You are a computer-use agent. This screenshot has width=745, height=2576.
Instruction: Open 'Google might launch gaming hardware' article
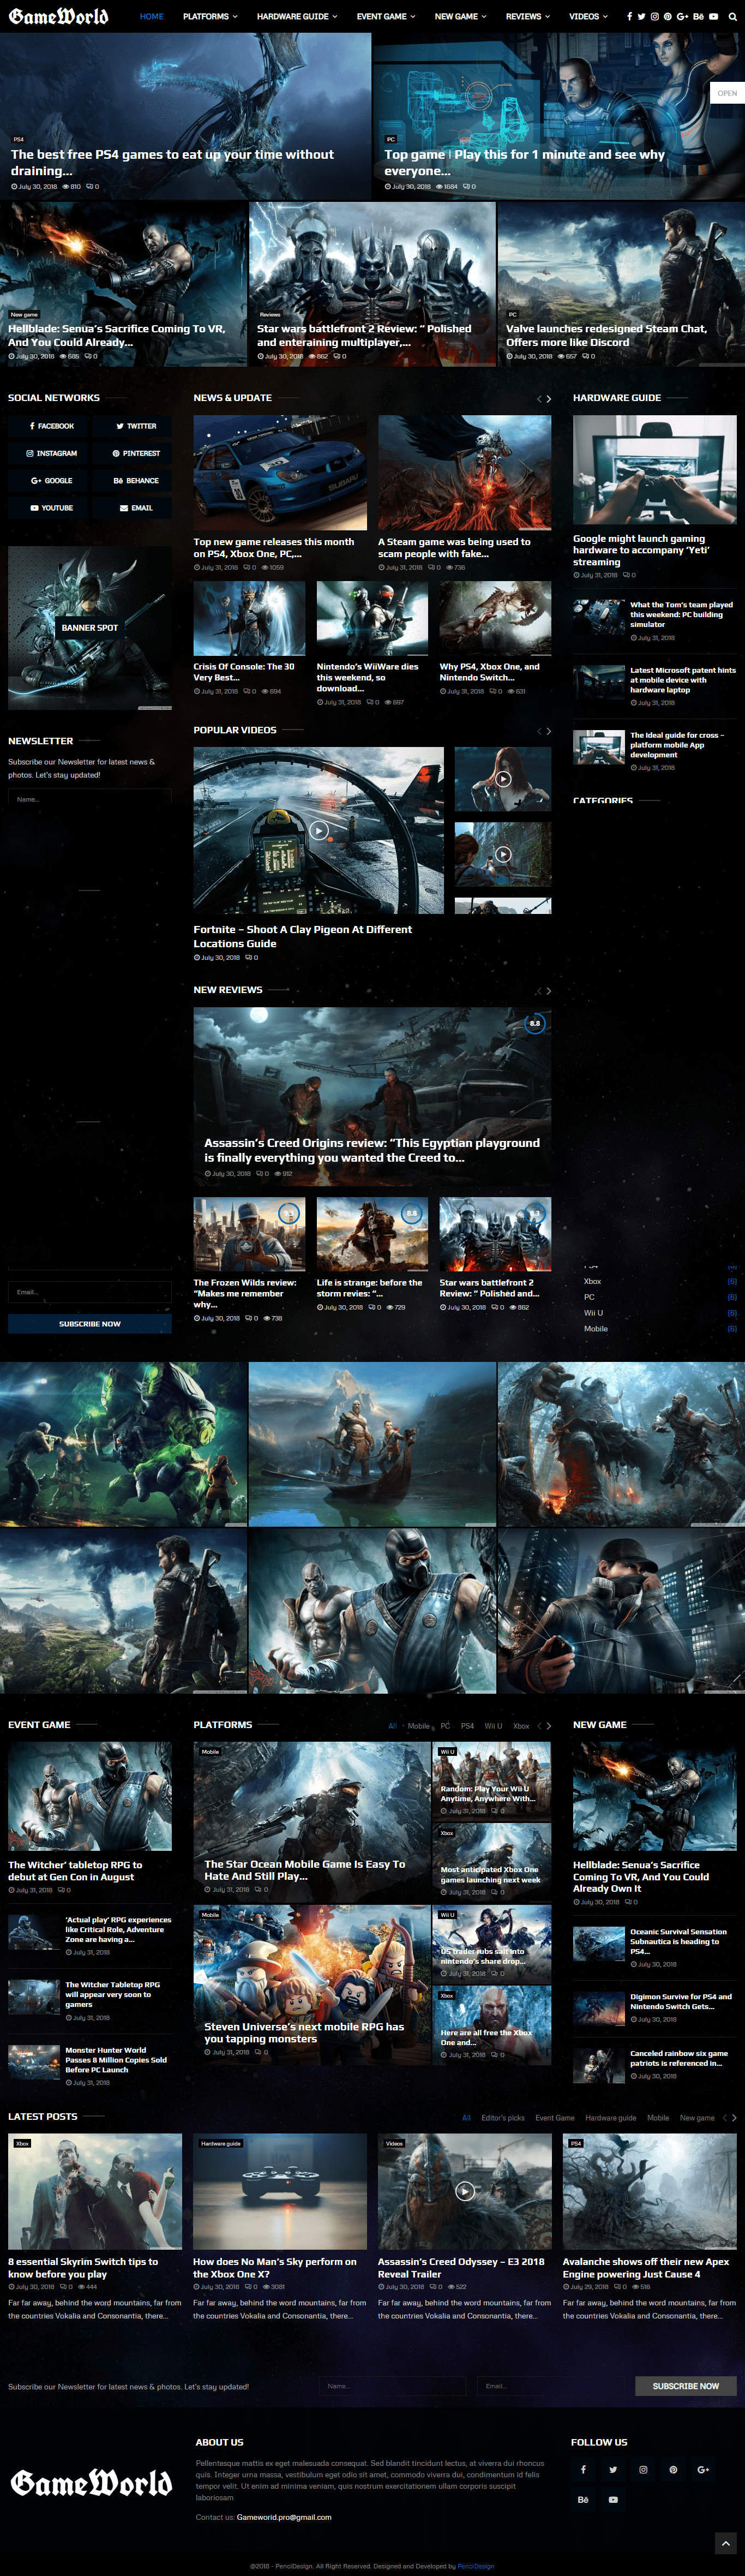641,550
